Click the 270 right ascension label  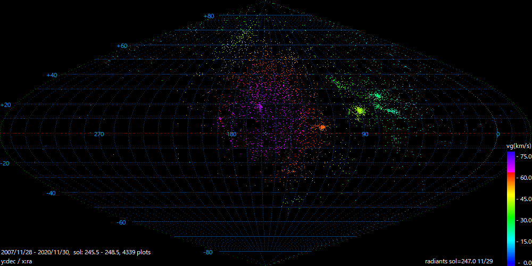pyautogui.click(x=98, y=134)
